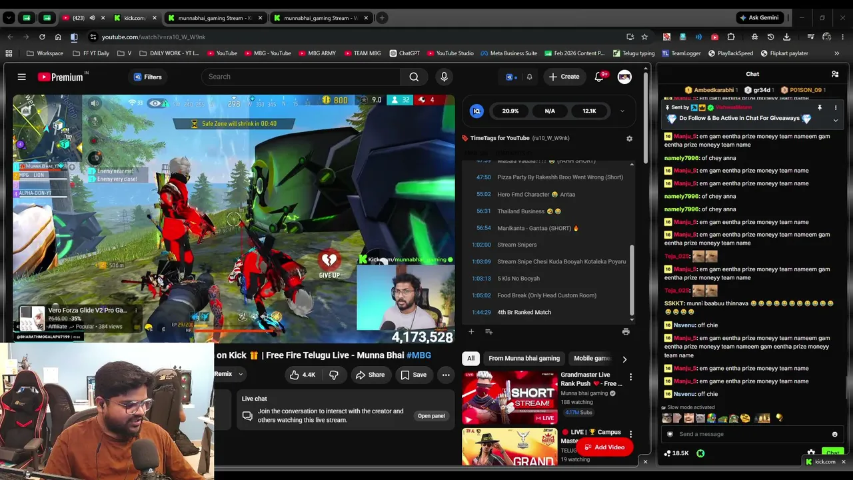Share the video
This screenshot has height=480, width=853.
click(x=370, y=375)
